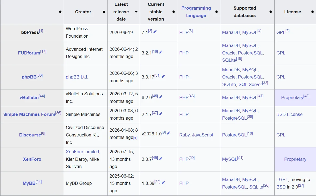The width and height of the screenshot is (316, 196).
Task: Open citation [1] next to bbPress
Action: (x=41, y=31)
